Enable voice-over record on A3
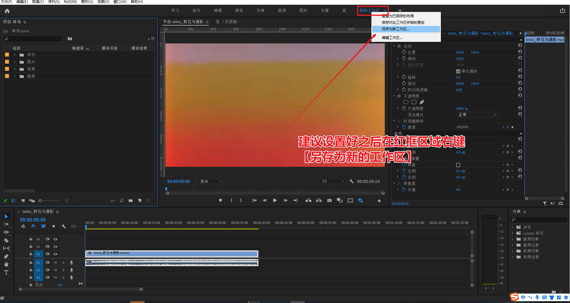 (71, 277)
